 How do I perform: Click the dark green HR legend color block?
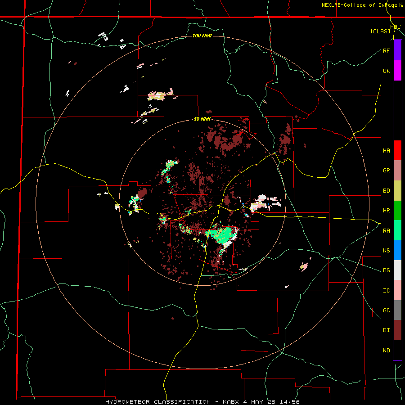[x=397, y=211]
